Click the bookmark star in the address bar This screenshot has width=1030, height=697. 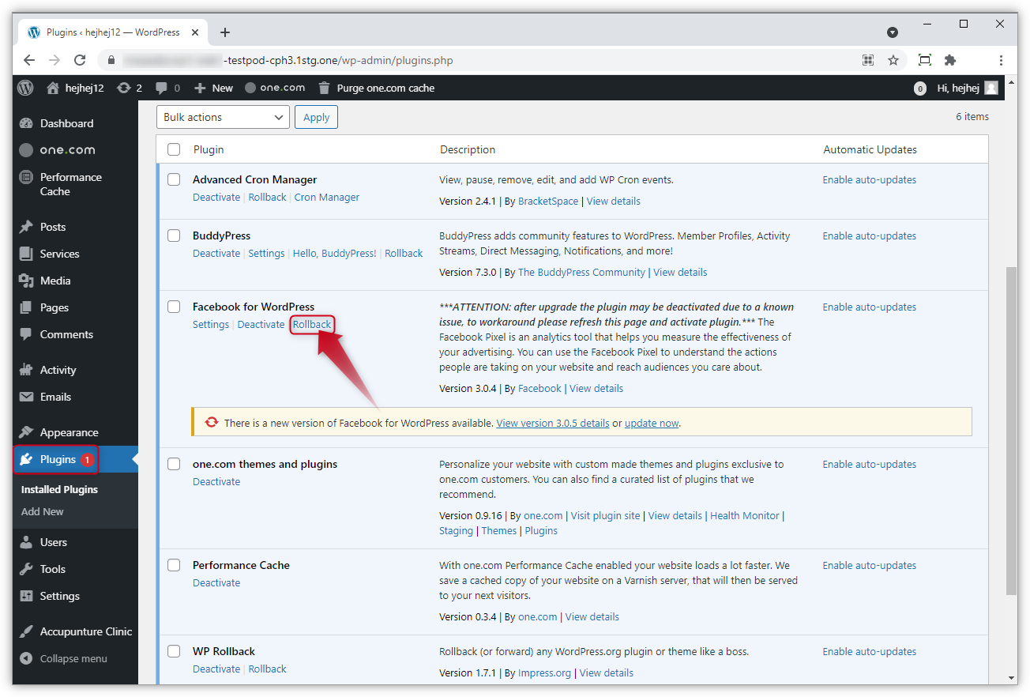click(893, 60)
